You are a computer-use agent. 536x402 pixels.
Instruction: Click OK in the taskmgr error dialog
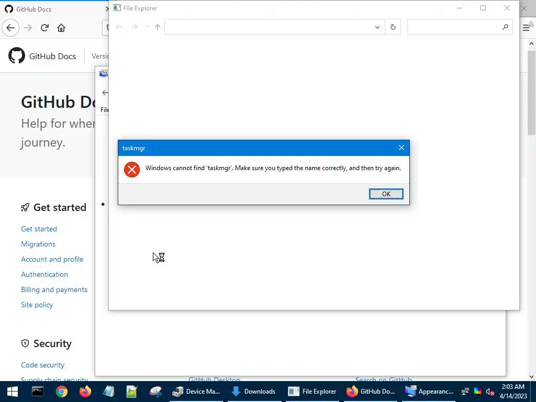(386, 194)
